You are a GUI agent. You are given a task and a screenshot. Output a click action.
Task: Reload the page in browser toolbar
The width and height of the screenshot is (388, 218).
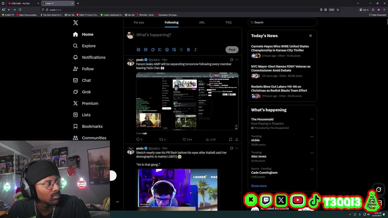click(x=20, y=10)
